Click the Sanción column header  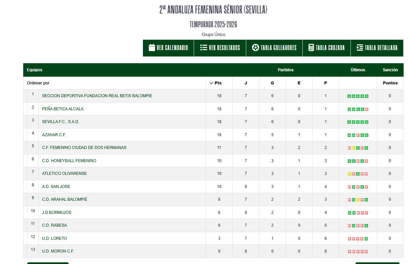pyautogui.click(x=390, y=70)
